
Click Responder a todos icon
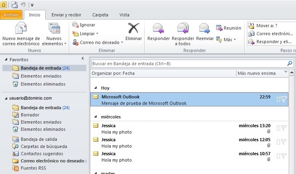pos(183,28)
